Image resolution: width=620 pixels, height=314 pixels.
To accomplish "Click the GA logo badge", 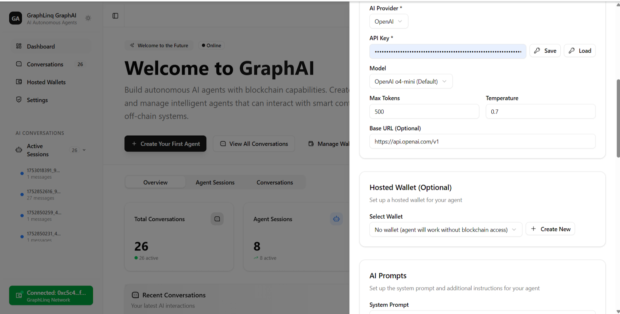I will click(x=15, y=18).
